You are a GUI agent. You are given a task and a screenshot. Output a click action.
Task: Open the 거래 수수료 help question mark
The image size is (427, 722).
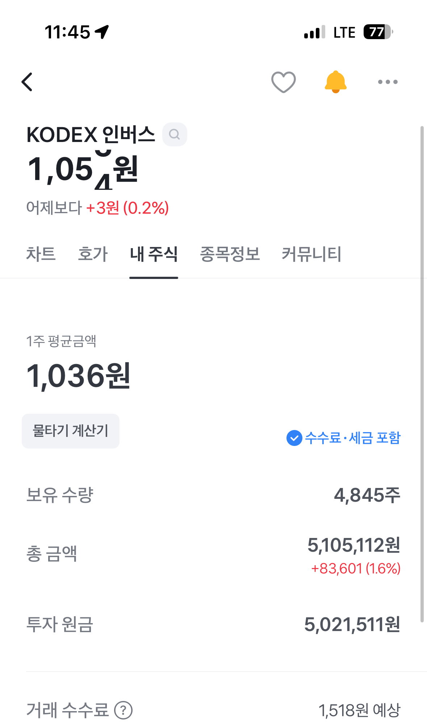point(124,710)
